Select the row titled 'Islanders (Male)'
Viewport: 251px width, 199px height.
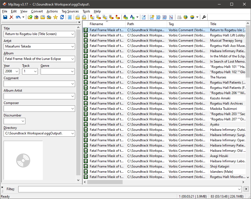164,172
